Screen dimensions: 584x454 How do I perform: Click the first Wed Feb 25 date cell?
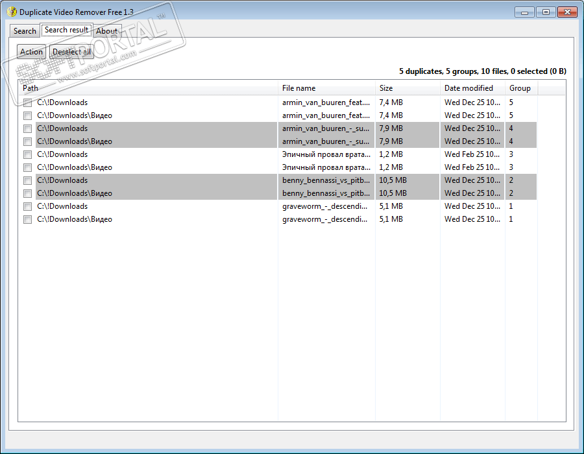(x=472, y=154)
